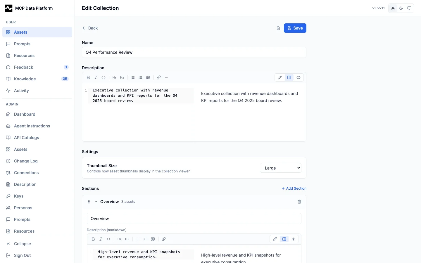The width and height of the screenshot is (421, 263).
Task: Apply H2 in Overview section description toolbar
Action: tap(127, 239)
